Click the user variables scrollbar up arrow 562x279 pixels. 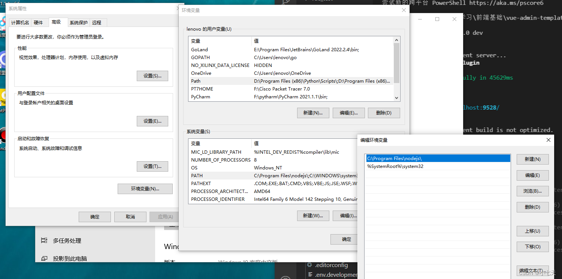coord(396,40)
